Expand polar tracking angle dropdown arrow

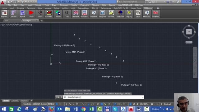(80, 104)
